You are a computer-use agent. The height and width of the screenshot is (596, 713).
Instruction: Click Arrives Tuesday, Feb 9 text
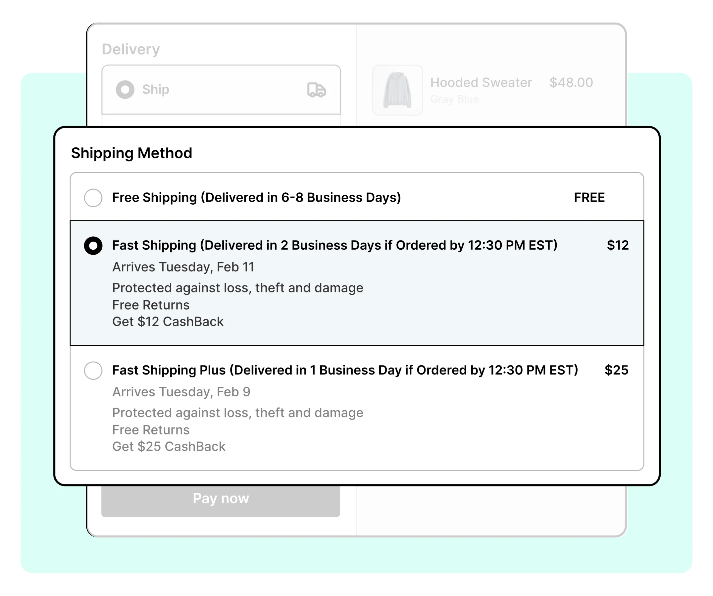pyautogui.click(x=181, y=392)
